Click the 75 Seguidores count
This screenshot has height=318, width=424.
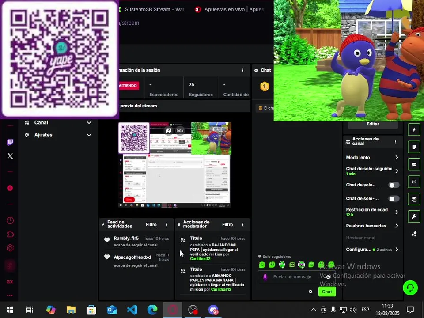pos(201,90)
